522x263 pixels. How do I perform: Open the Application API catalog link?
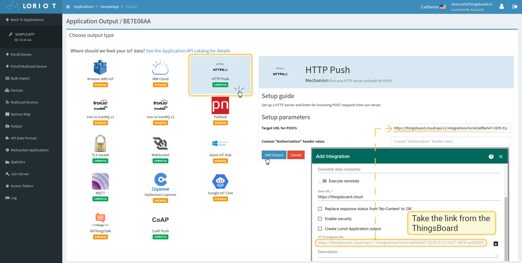click(188, 51)
